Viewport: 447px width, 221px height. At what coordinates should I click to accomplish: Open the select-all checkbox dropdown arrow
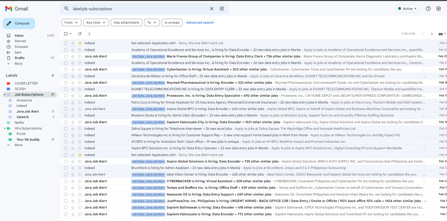point(70,34)
